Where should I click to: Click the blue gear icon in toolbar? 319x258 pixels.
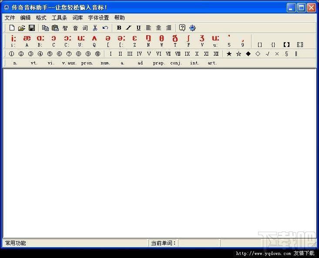coord(192,28)
